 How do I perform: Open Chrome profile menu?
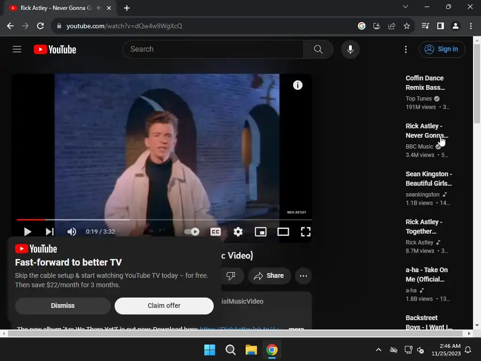point(456,26)
